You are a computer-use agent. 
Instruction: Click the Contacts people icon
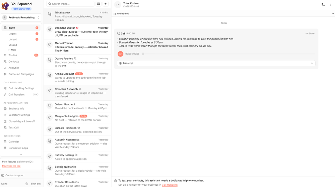tap(5, 62)
